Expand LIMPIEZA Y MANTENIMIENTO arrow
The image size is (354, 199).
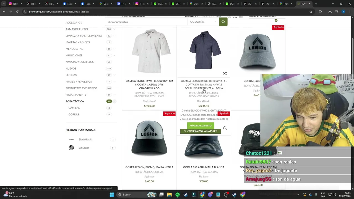[x=114, y=36]
